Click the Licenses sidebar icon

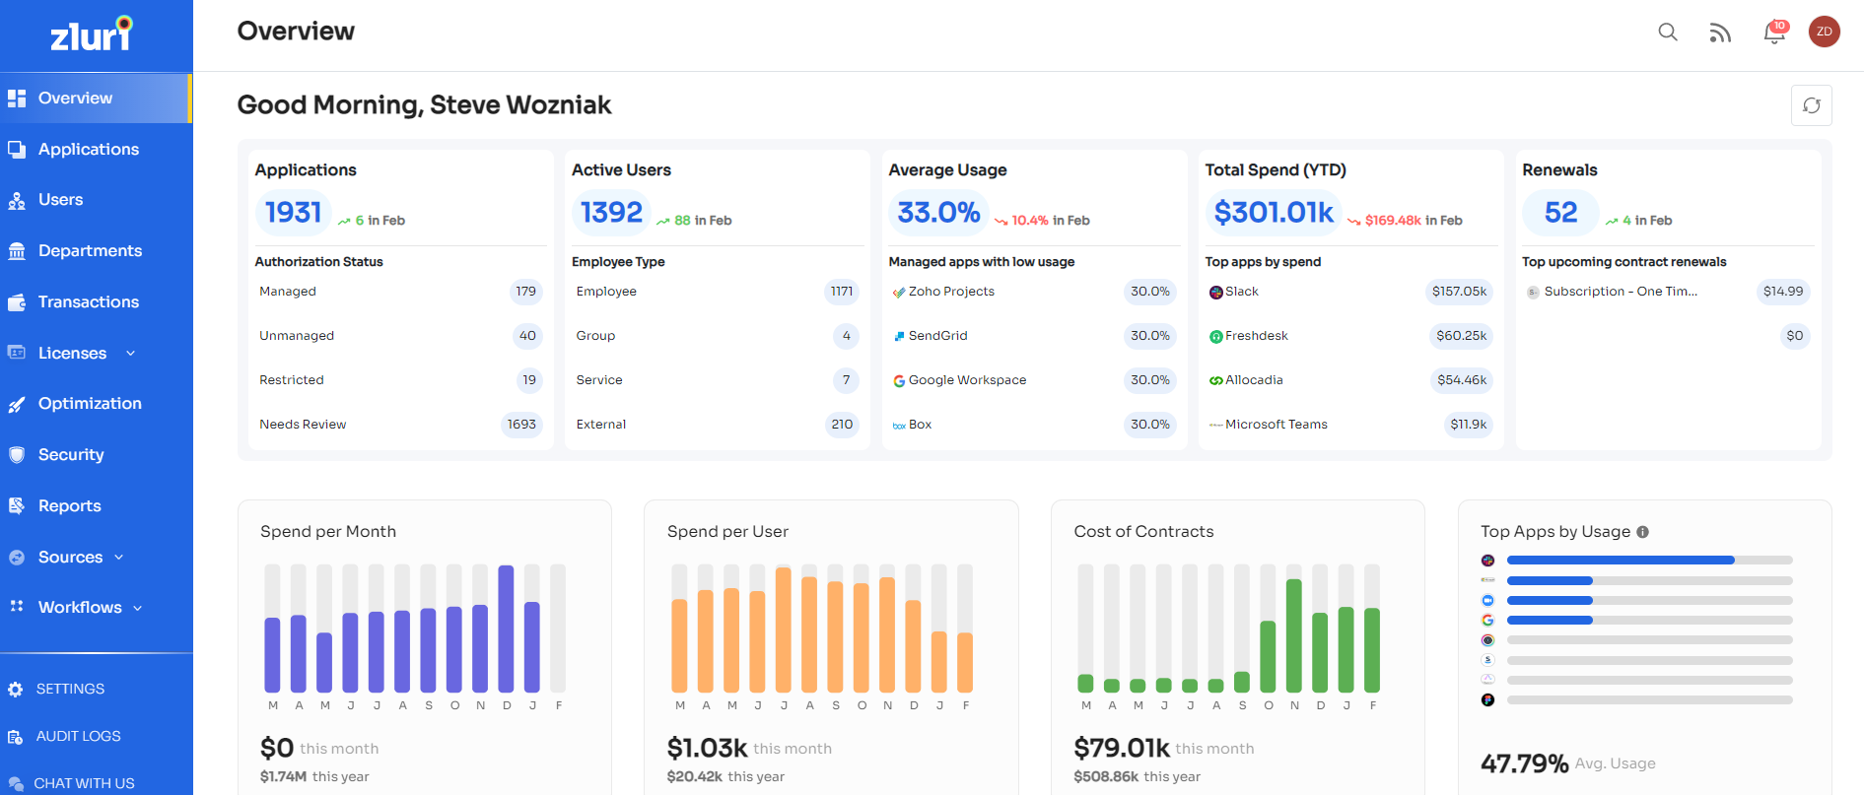click(x=17, y=353)
